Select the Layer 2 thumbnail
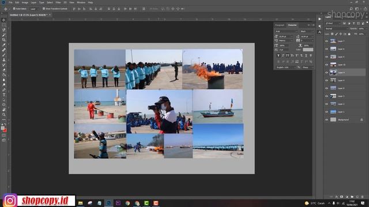 333,103
